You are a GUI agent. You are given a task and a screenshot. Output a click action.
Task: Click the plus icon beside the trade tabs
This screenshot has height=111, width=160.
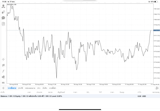[x=3, y=88]
